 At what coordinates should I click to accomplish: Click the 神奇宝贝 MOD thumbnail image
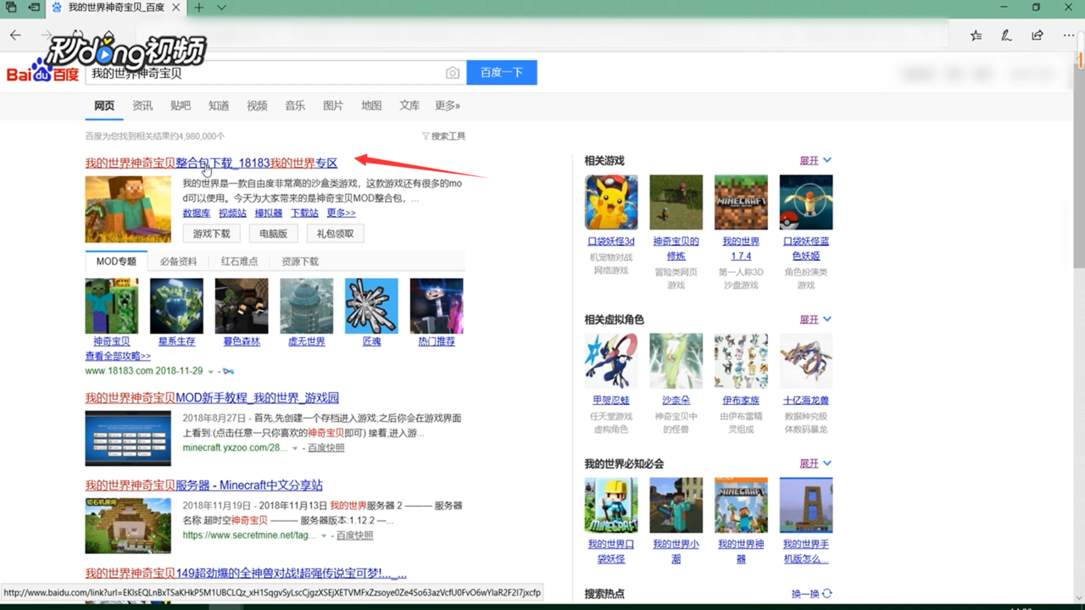(111, 306)
